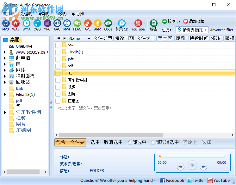The image size is (236, 185).
Task: Open the 帮助(H) menu
Action: click(78, 14)
